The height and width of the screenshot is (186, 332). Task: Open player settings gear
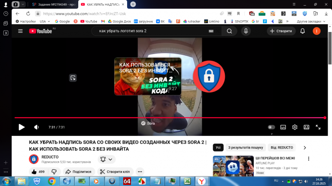pyautogui.click(x=295, y=127)
